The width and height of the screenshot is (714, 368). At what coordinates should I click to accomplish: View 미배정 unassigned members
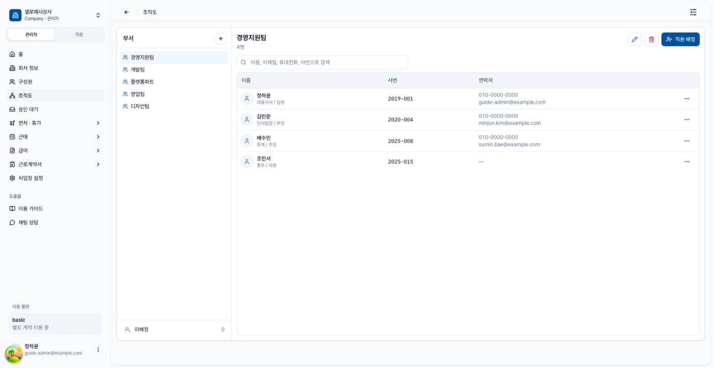tap(174, 330)
